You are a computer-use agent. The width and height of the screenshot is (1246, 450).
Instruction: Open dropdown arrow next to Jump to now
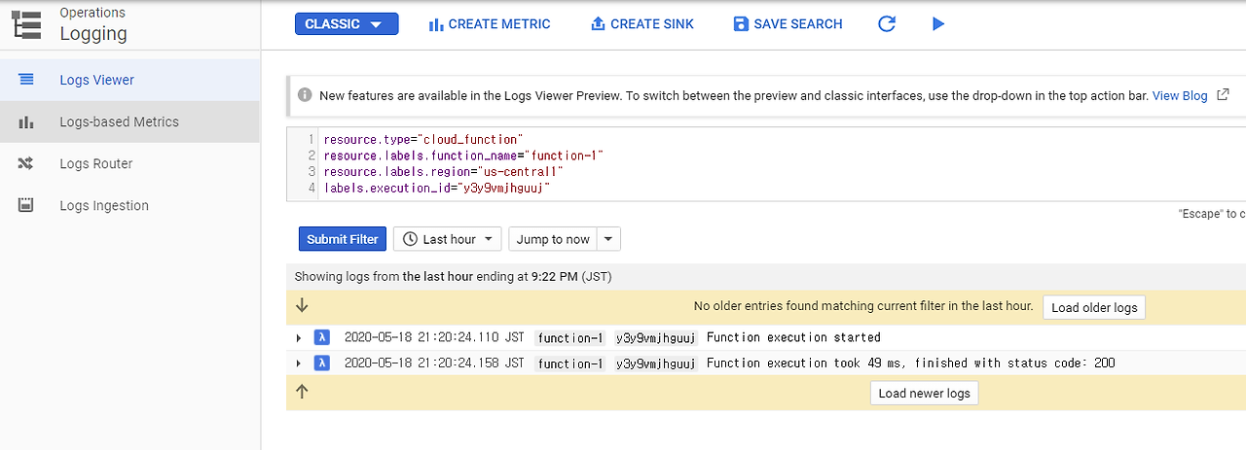[608, 239]
